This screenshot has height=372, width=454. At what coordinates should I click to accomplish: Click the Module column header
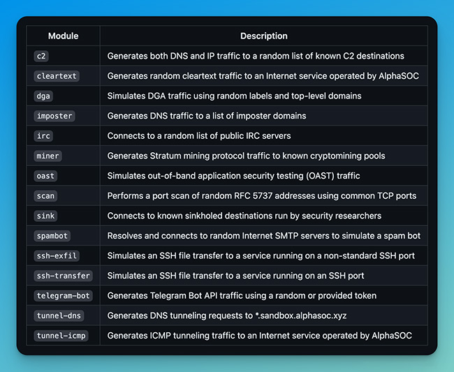pos(63,36)
